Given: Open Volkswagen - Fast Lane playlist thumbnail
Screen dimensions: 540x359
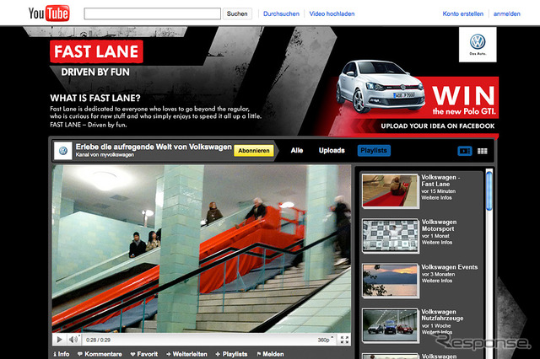Looking at the screenshot, I should click(x=390, y=190).
